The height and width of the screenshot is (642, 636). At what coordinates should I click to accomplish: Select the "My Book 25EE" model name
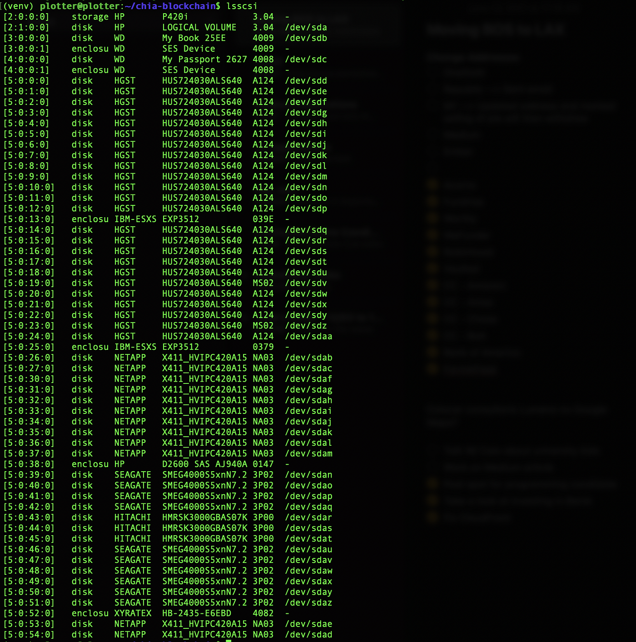(x=194, y=38)
